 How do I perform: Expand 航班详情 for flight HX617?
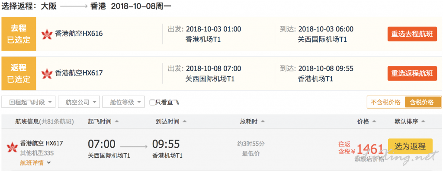click(x=35, y=162)
